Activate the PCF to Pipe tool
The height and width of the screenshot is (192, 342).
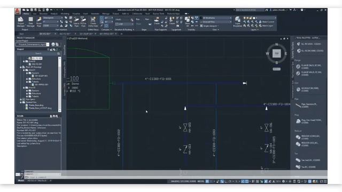(x=83, y=22)
